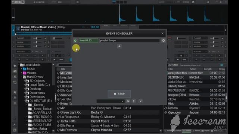
Task: Collapse the Hard Drives node
Action: tap(22, 77)
